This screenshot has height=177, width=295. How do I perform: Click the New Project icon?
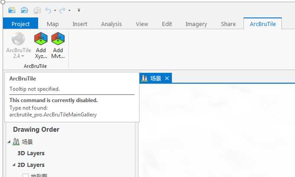pyautogui.click(x=12, y=10)
